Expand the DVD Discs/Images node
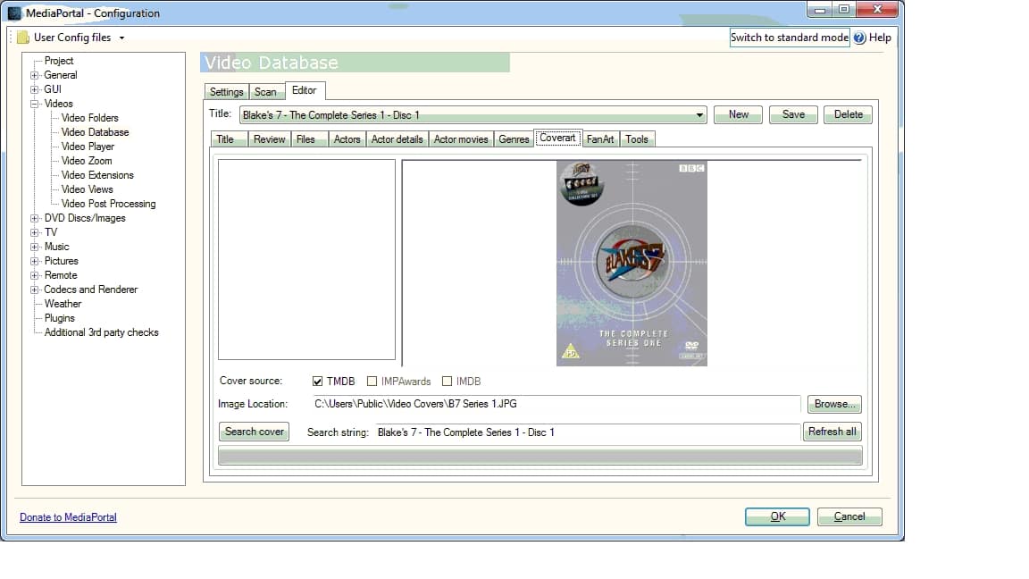 click(35, 219)
